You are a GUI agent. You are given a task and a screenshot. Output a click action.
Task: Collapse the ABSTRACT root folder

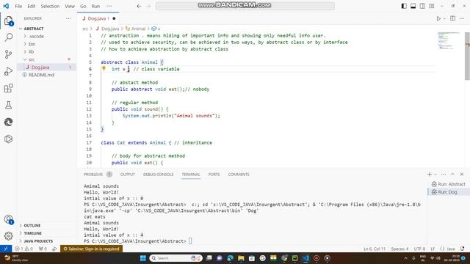[x=47, y=29]
